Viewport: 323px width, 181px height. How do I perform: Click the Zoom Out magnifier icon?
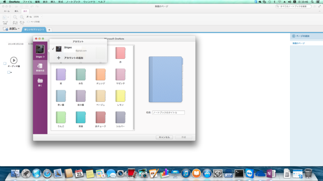coord(15,17)
